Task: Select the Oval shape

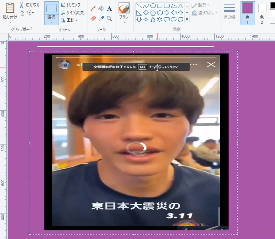Action: click(x=153, y=6)
